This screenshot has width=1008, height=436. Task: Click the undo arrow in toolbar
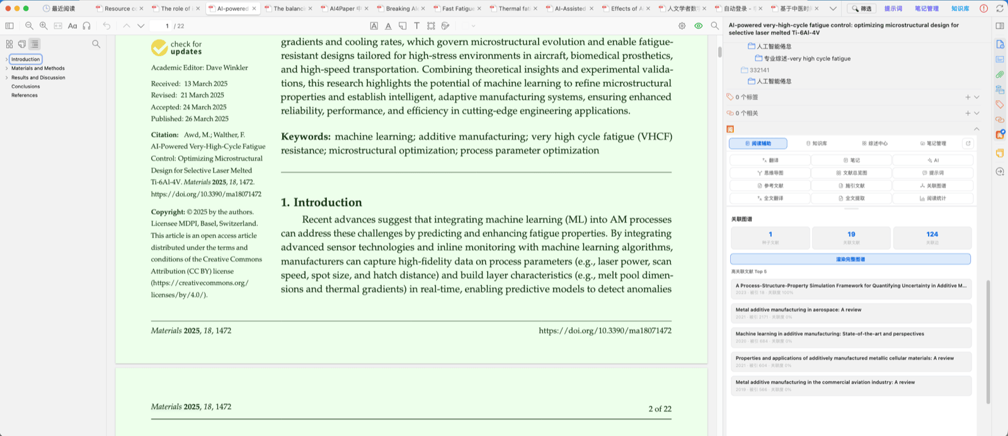point(106,26)
